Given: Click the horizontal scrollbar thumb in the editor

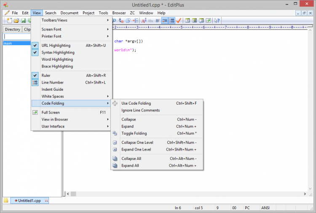Looking at the screenshot, I should (73, 194).
